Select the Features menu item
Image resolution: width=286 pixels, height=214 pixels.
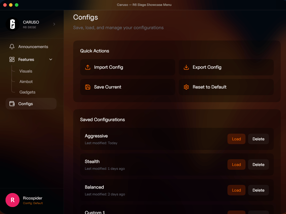click(31, 59)
